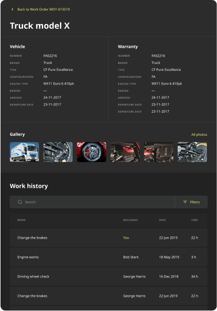This screenshot has width=217, height=311.
Task: Sort by the TIME column header
Action: (194, 220)
